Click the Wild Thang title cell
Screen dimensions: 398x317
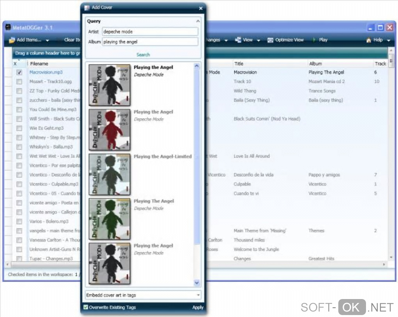pos(245,91)
